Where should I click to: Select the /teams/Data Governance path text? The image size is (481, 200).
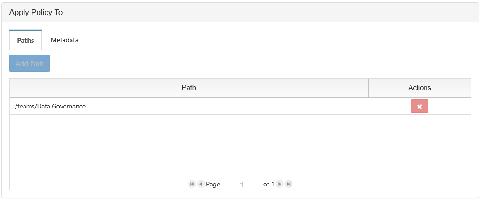click(x=50, y=107)
